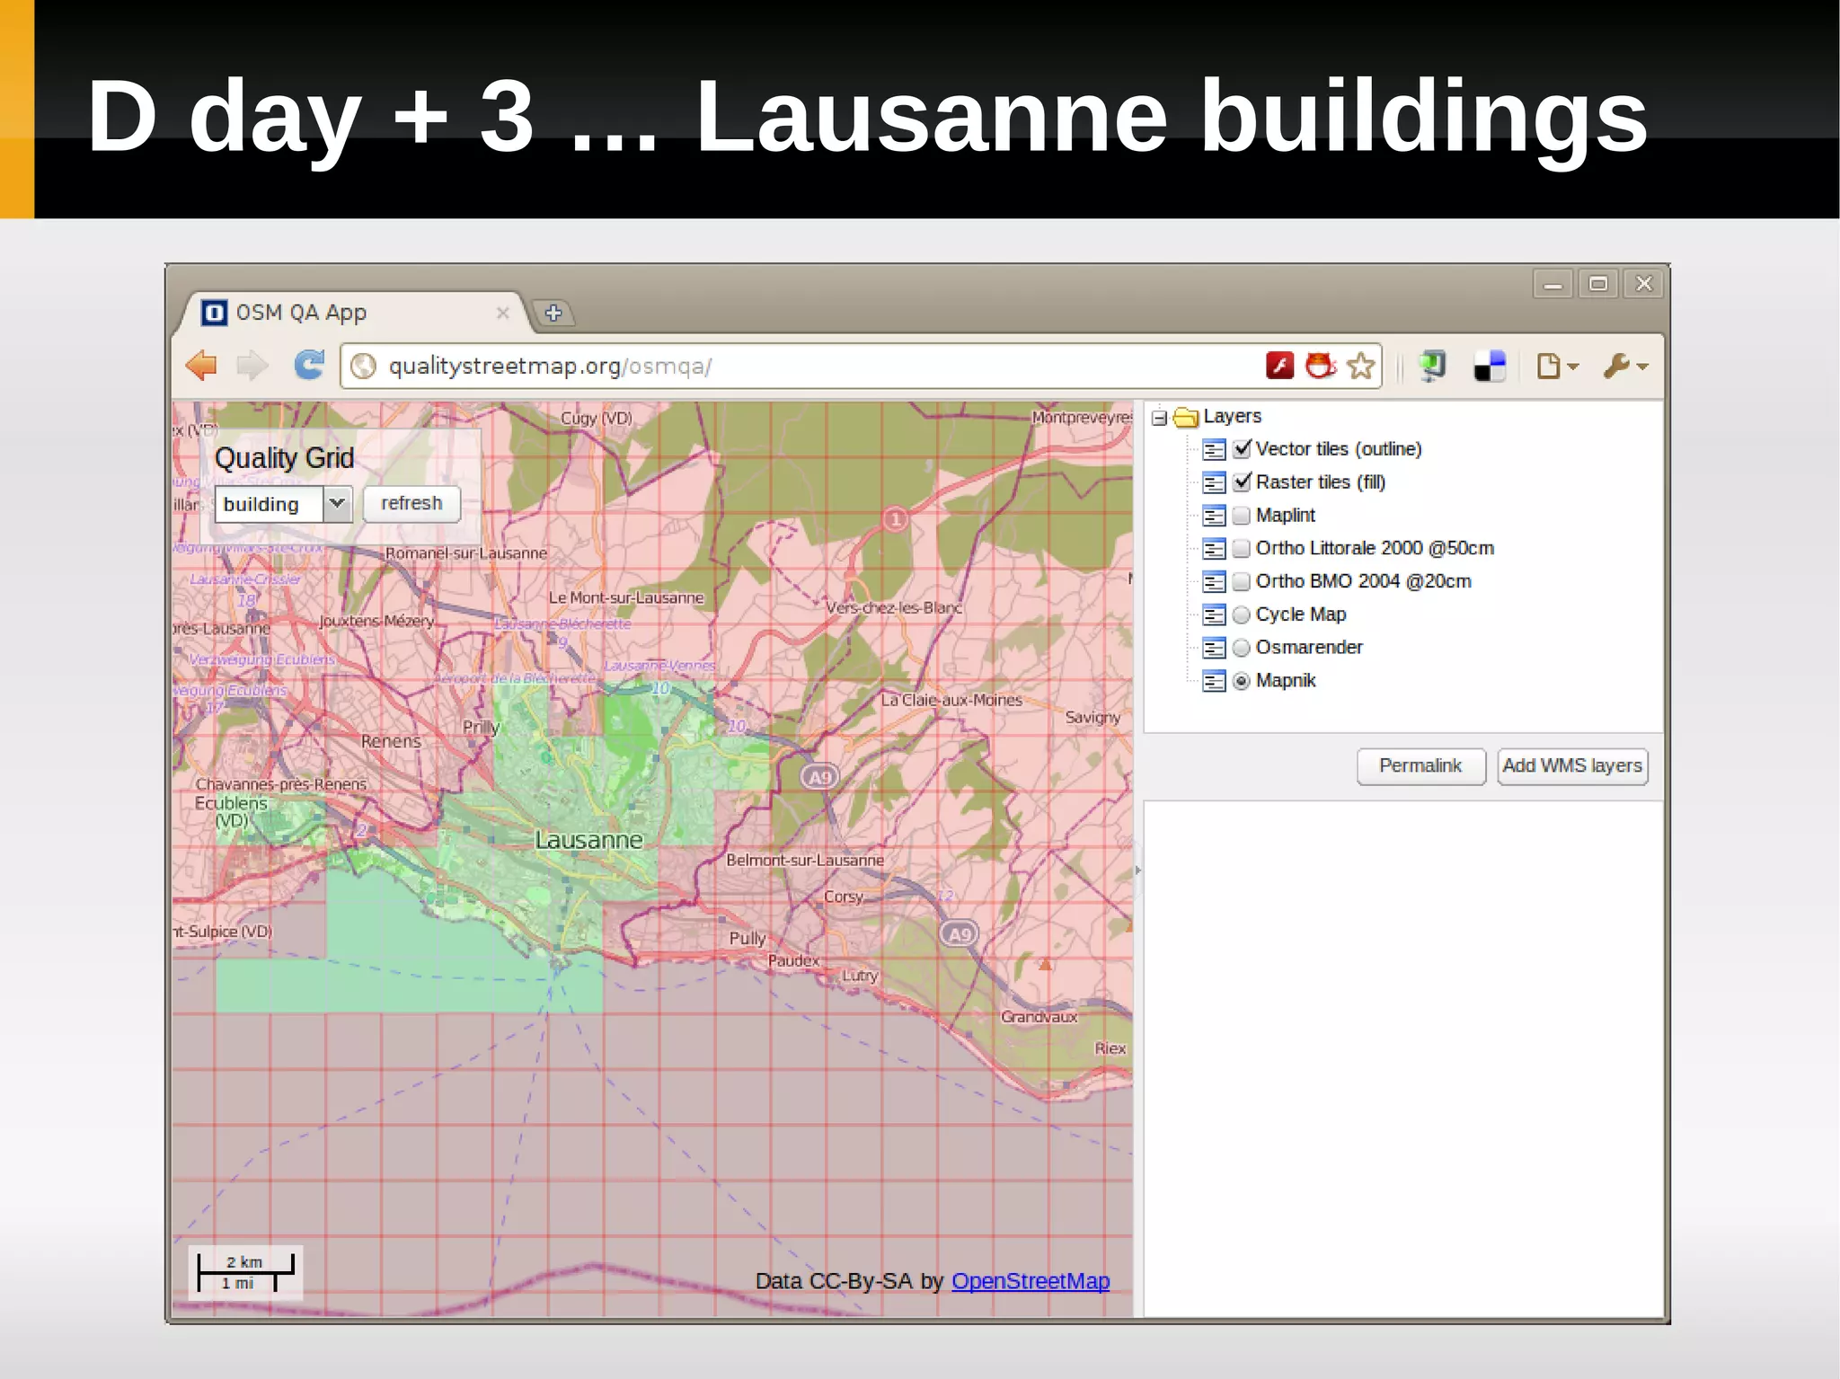Uncheck Raster tiles (fill) layer
1840x1379 pixels.
(1242, 482)
